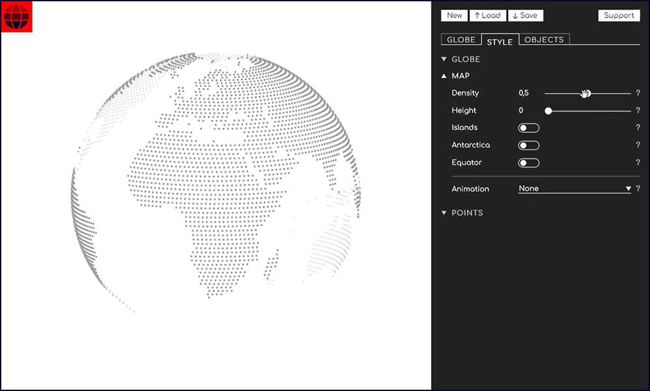Open help for the Antarctica option
Viewport: 650px width, 391px height.
638,145
